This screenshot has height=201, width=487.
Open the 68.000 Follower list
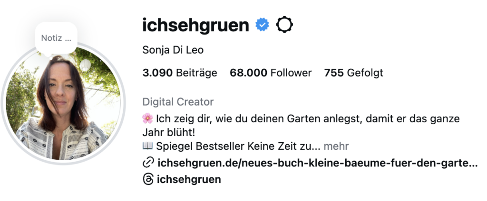coord(271,73)
